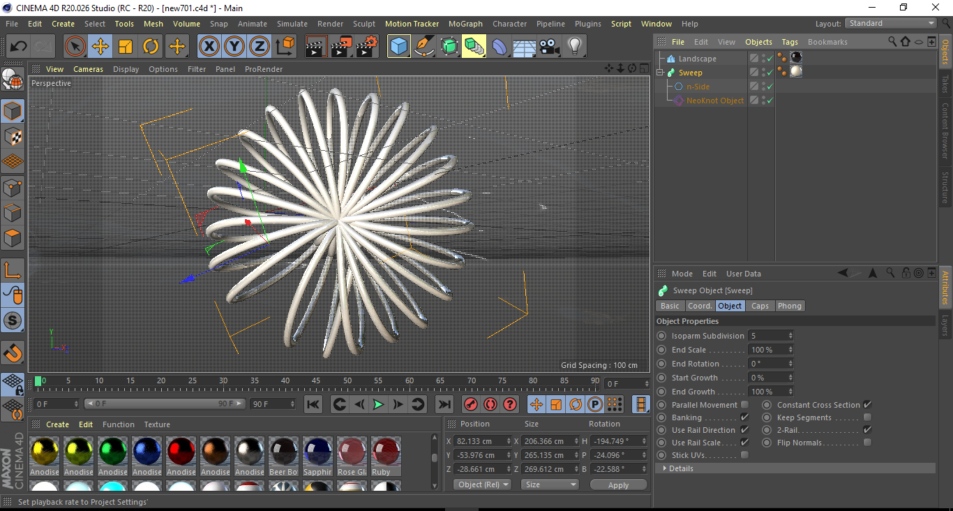Select the Rotate tool
The height and width of the screenshot is (511, 953).
tap(151, 47)
